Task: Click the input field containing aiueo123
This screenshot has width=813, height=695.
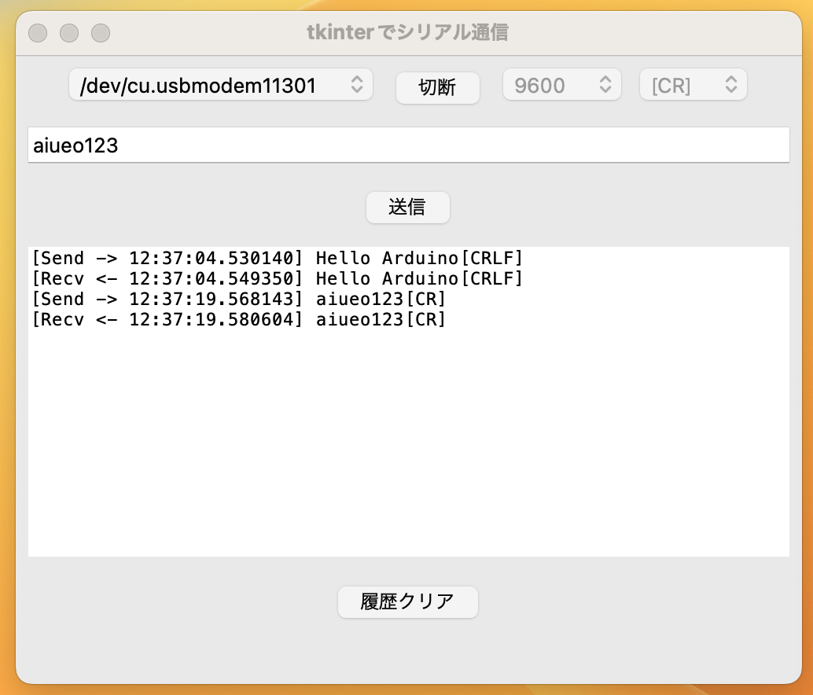Action: pyautogui.click(x=408, y=145)
